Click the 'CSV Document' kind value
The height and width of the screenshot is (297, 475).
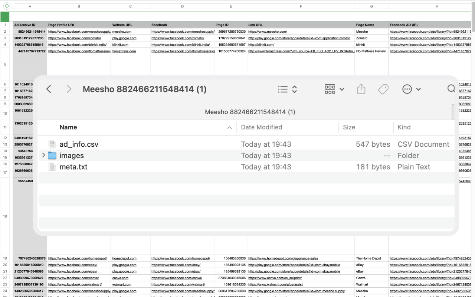(423, 144)
